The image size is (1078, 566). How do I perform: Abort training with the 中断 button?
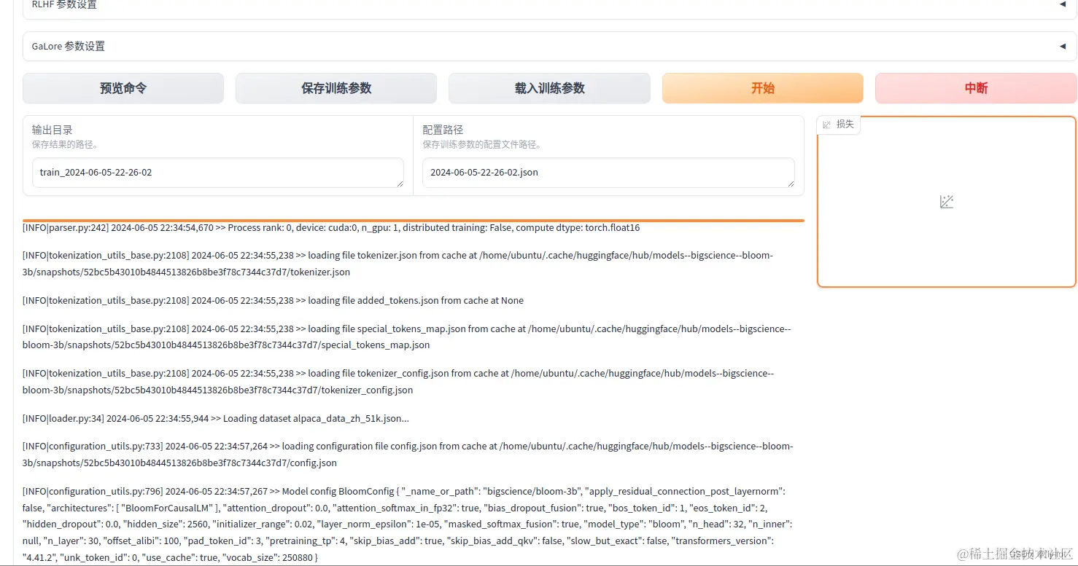[x=976, y=88]
